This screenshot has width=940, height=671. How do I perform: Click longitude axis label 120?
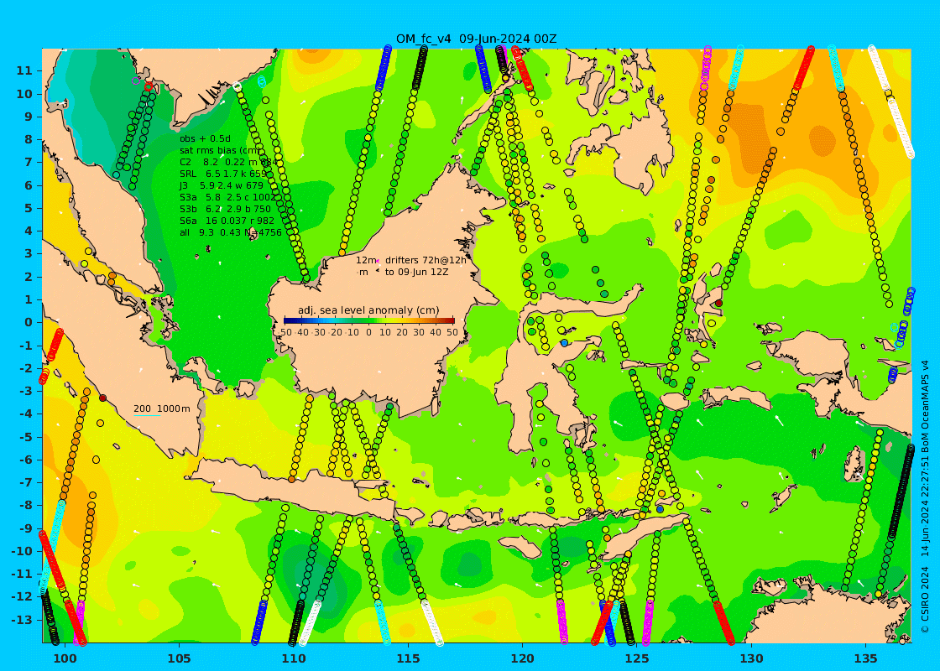(522, 658)
